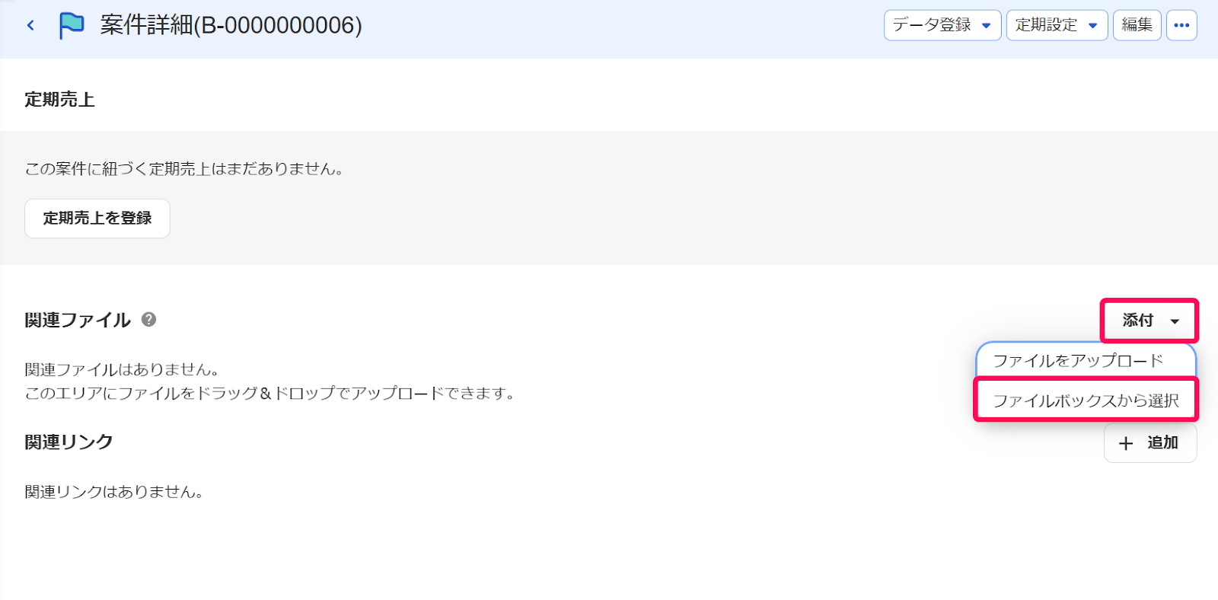Expand the 定期設定 dropdown
The height and width of the screenshot is (600, 1218).
pos(1057,25)
